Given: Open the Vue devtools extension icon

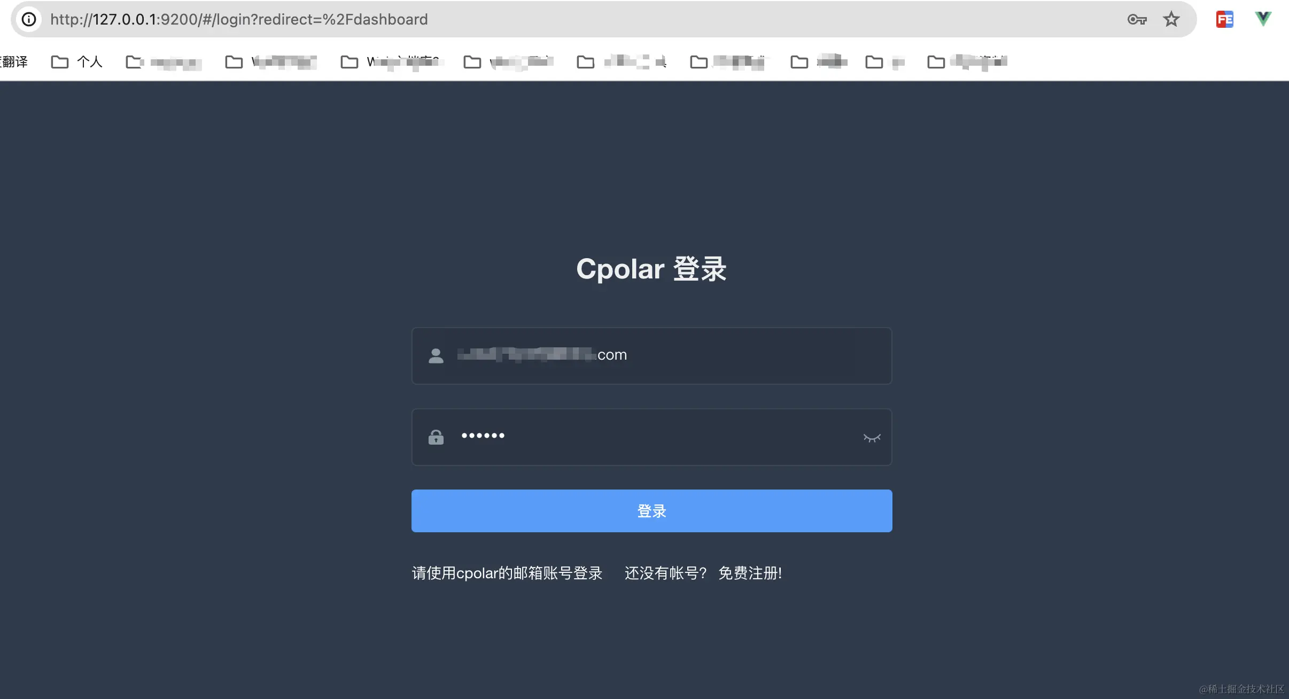Looking at the screenshot, I should 1263,19.
